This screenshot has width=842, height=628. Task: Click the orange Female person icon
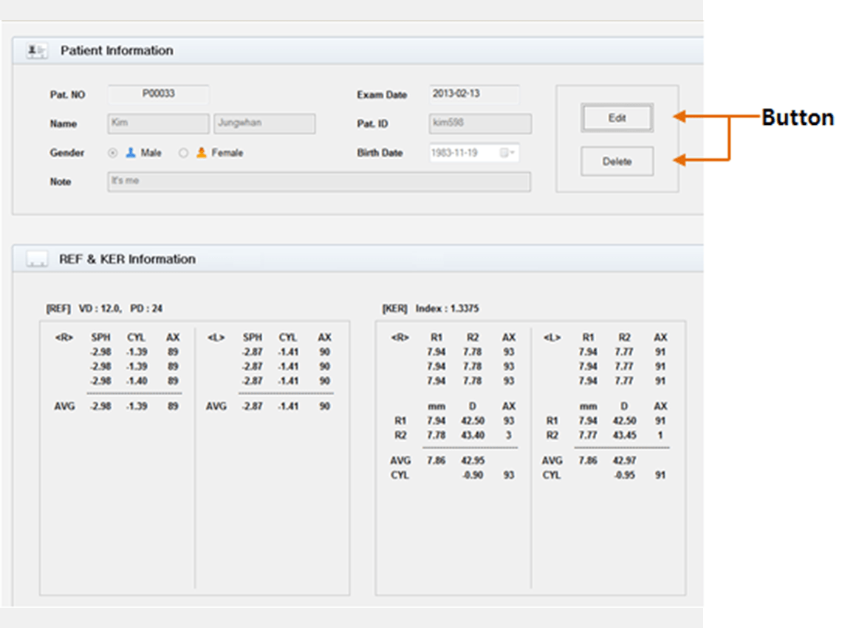coord(202,153)
